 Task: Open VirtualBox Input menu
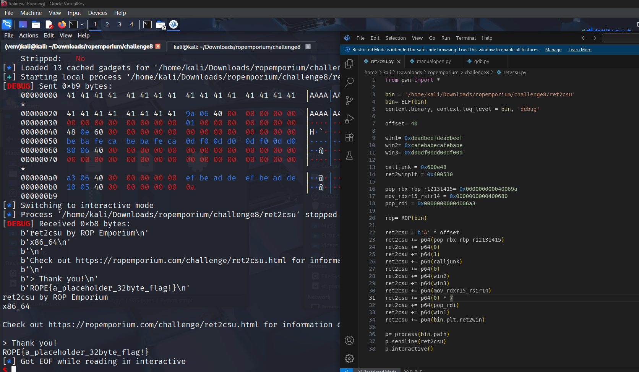click(75, 13)
